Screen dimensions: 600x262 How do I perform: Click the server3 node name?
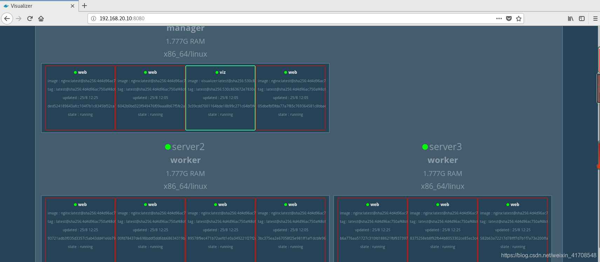(445, 147)
